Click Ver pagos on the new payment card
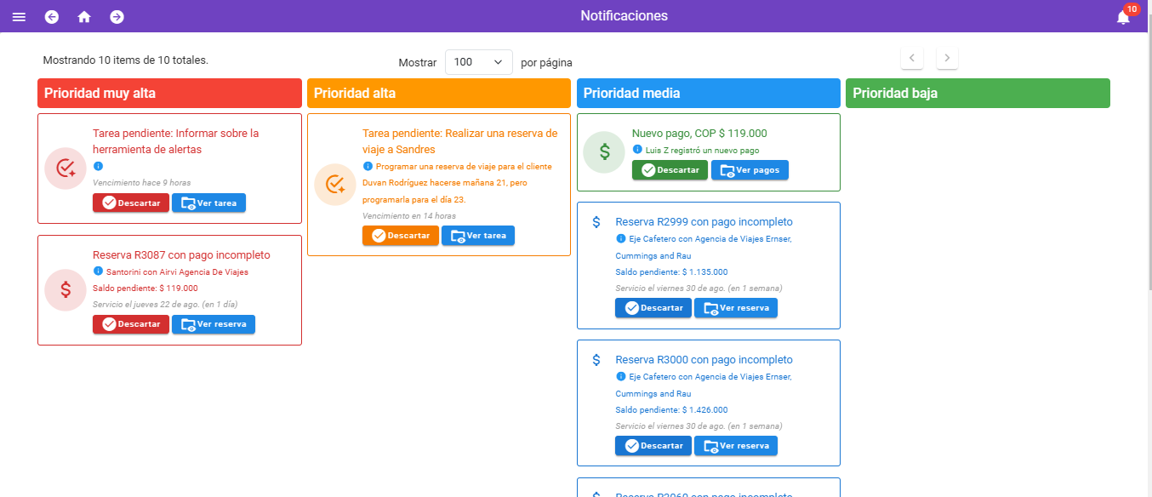Image resolution: width=1152 pixels, height=497 pixels. (750, 170)
